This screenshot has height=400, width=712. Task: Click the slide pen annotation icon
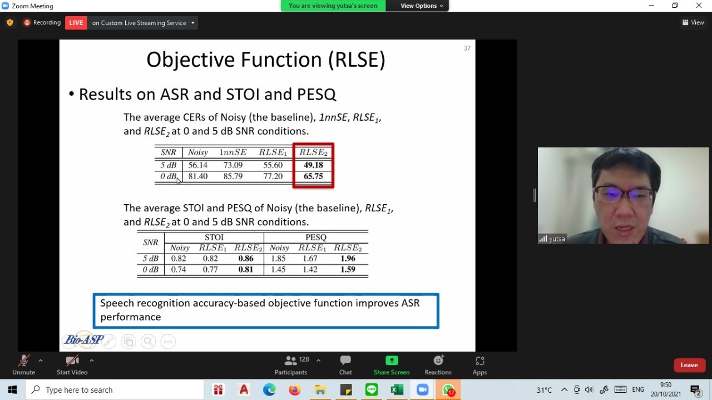(x=109, y=342)
